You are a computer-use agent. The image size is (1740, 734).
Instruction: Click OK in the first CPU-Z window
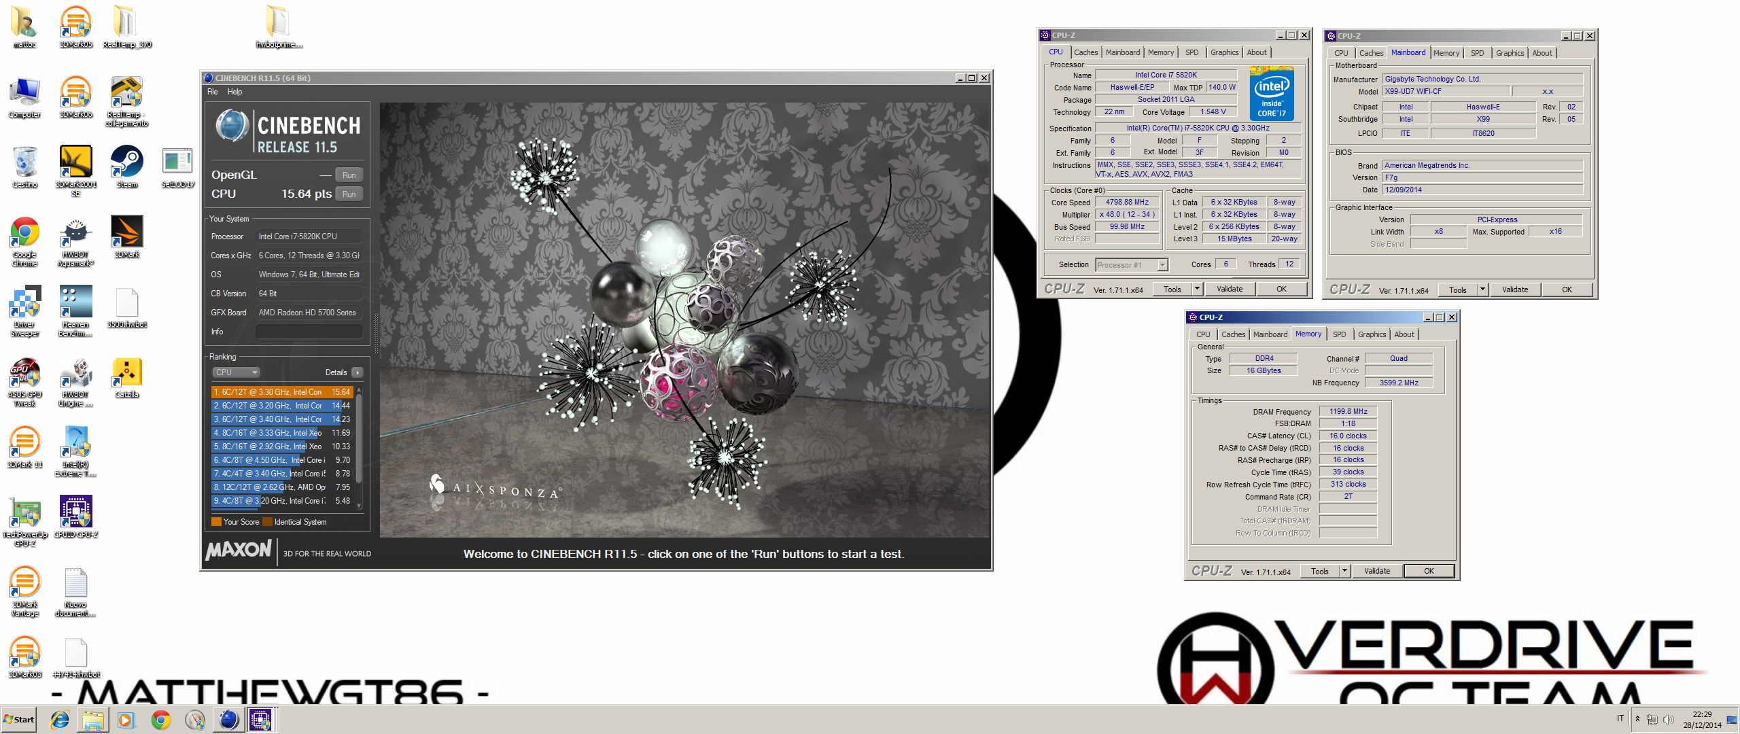pyautogui.click(x=1281, y=290)
